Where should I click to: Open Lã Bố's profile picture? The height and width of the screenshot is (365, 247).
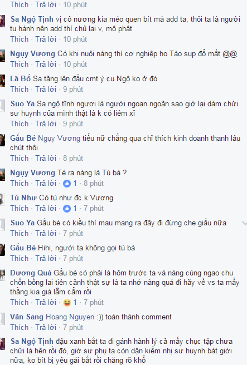point(2,81)
